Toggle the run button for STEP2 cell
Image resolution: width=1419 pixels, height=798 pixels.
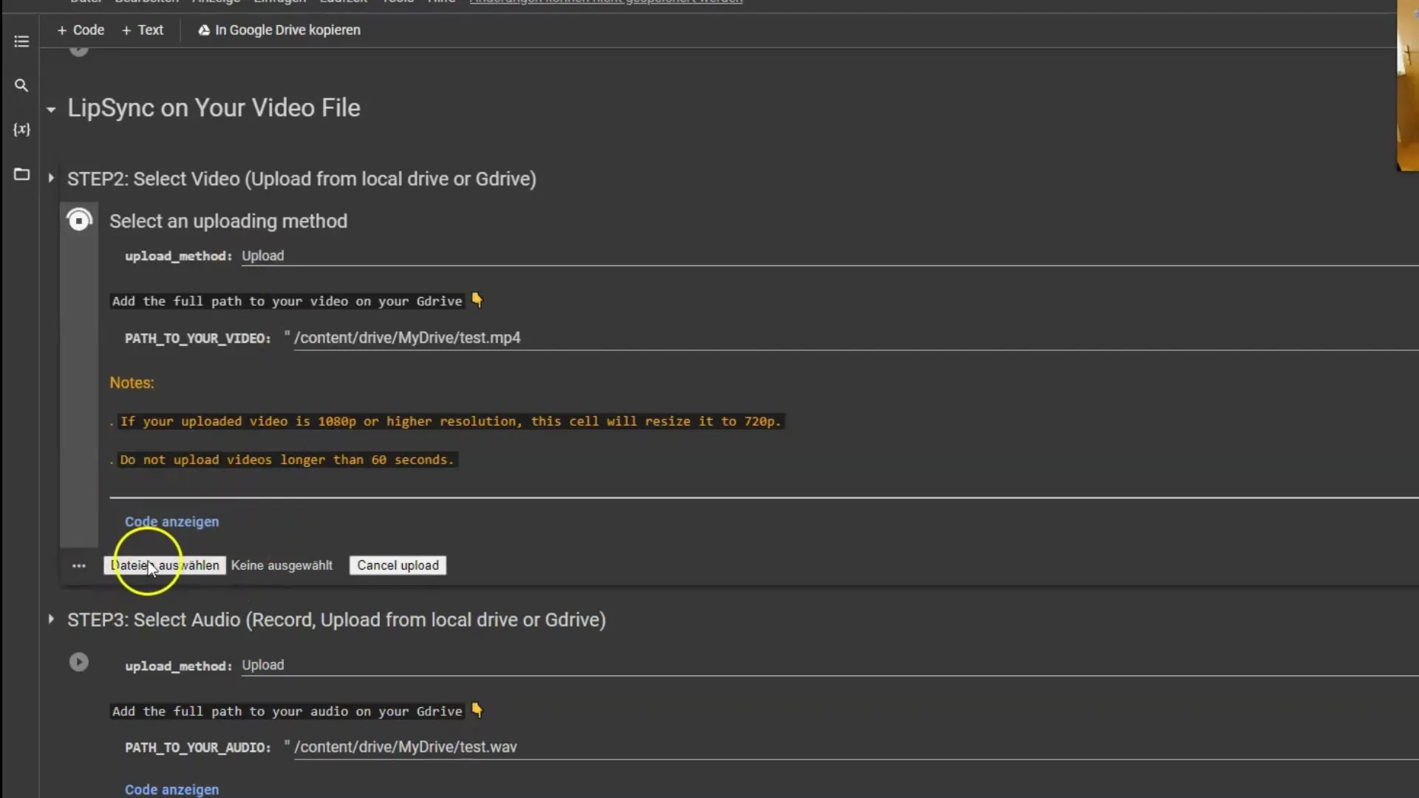[x=78, y=218]
